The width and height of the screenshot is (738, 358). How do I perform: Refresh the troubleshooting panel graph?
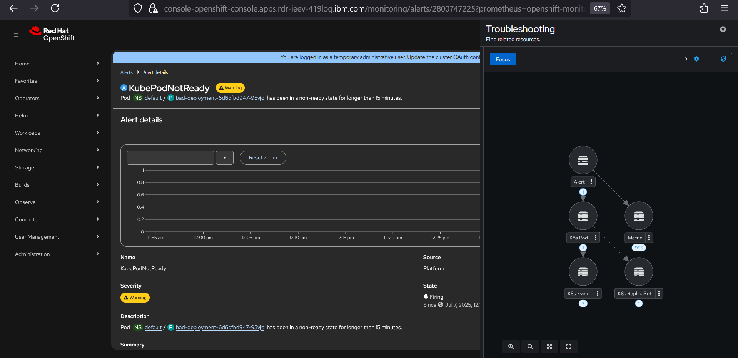point(723,59)
